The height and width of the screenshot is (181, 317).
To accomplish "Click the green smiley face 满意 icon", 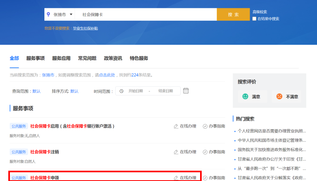I will (245, 96).
